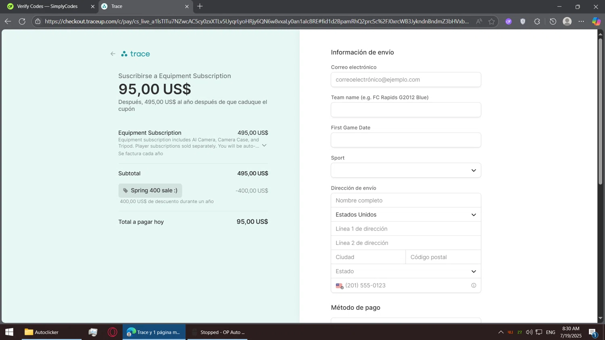
Task: Switch to the Trace browser tab
Action: coord(145,6)
